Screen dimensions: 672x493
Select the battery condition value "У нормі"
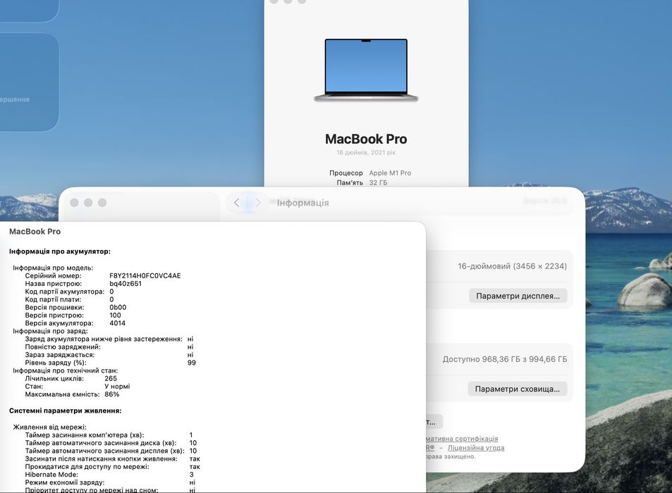(x=117, y=387)
